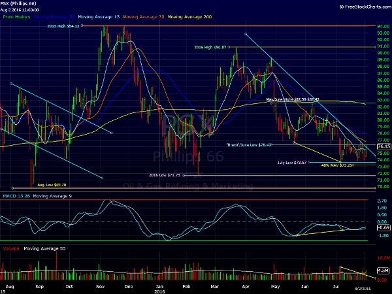The width and height of the screenshot is (392, 294).
Task: Click the 80.00 price axis label
Action: coord(384,120)
